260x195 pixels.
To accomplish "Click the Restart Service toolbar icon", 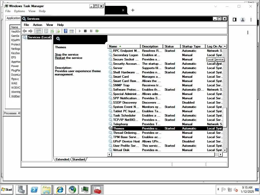I will tap(97, 31).
